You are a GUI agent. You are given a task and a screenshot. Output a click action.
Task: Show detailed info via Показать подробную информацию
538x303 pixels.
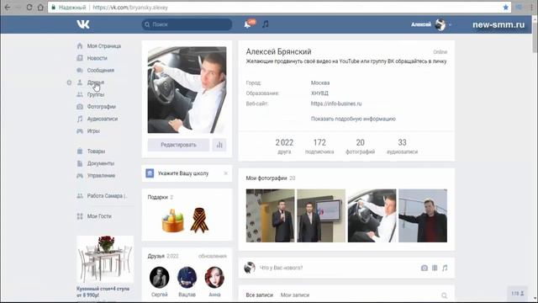pos(353,119)
